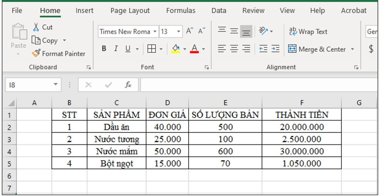The image size is (379, 196).
Task: Open the Times New Roman font dropdown
Action: click(x=155, y=32)
